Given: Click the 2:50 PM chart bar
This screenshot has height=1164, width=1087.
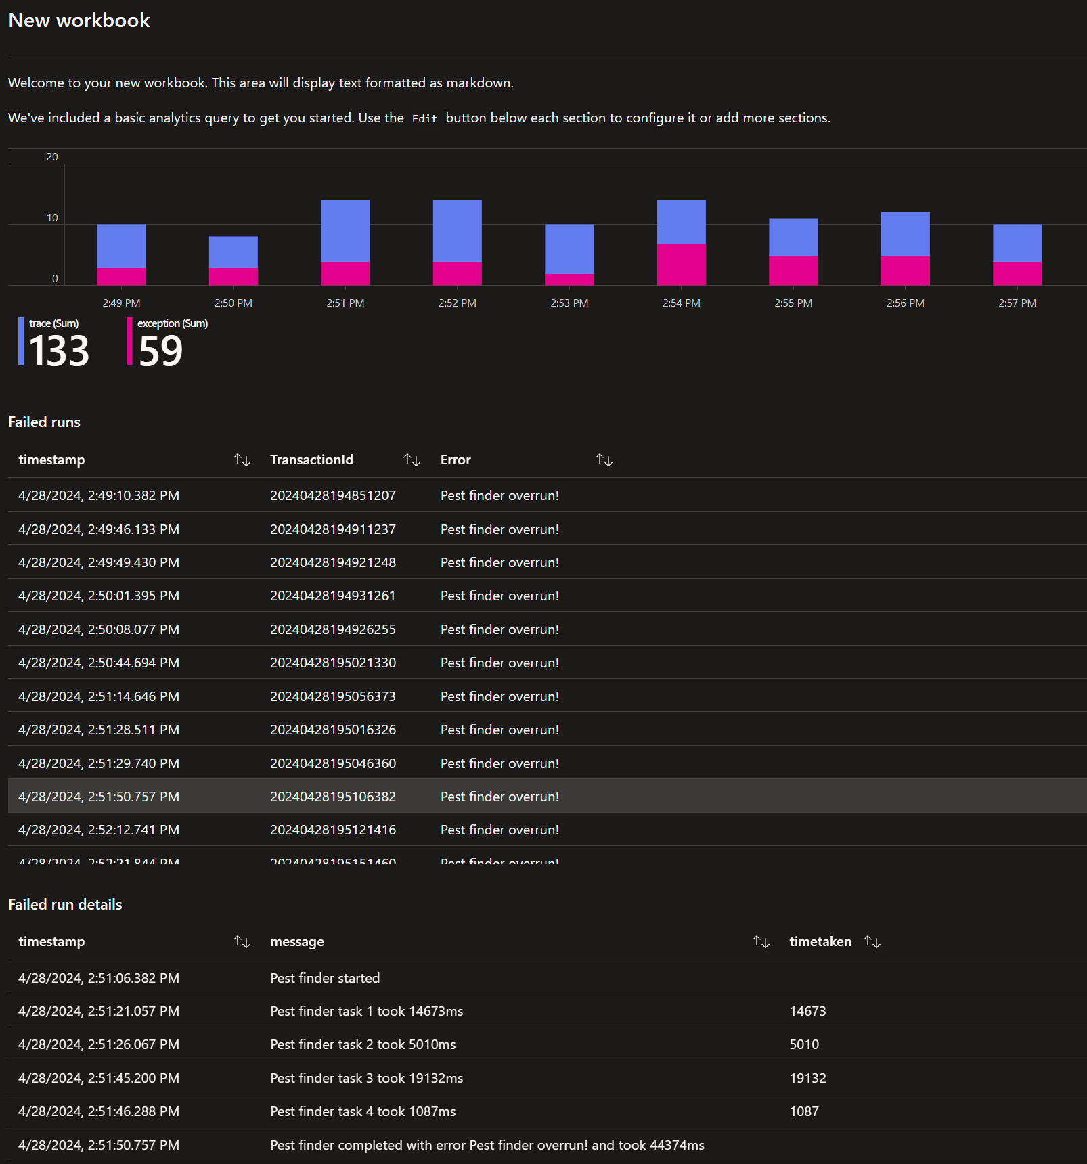Looking at the screenshot, I should click(x=234, y=261).
